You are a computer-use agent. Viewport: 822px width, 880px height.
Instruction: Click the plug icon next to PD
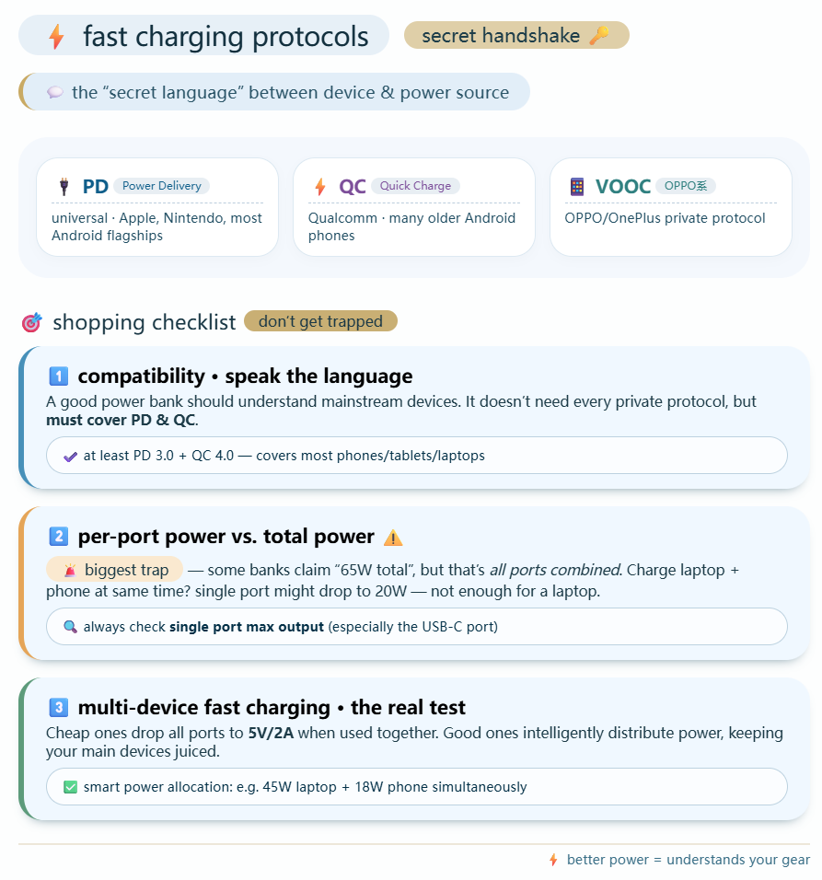click(x=64, y=187)
